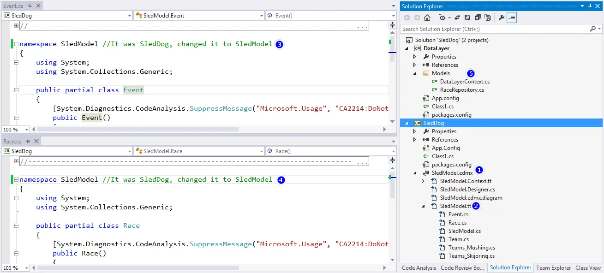The image size is (604, 273).
Task: Click the Back navigation icon in Solution Explorer
Action: click(x=407, y=18)
